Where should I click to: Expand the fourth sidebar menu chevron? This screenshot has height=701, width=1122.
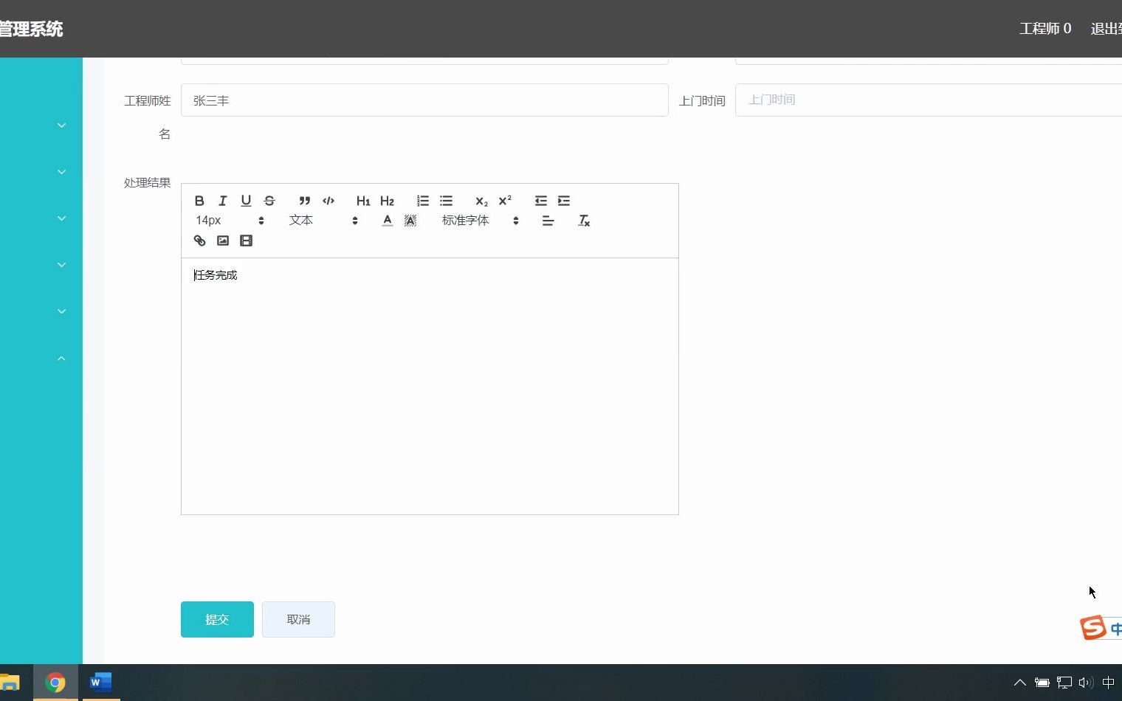(62, 265)
